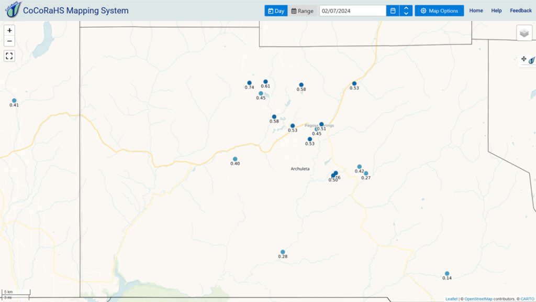Open the Help page
The image size is (536, 302).
[496, 10]
